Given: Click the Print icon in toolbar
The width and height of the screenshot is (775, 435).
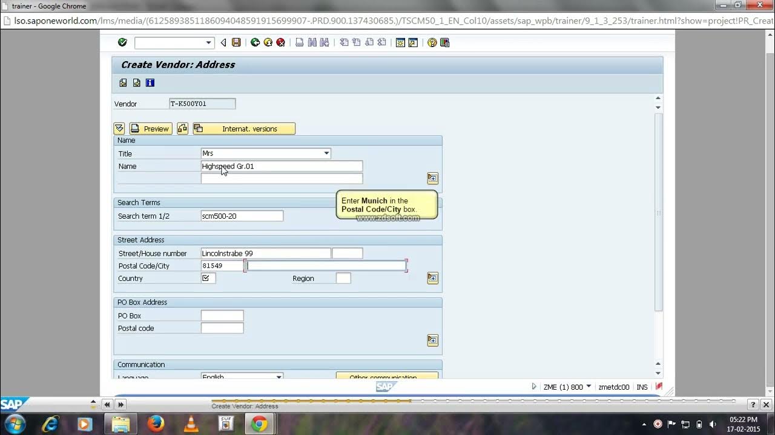Looking at the screenshot, I should point(299,42).
